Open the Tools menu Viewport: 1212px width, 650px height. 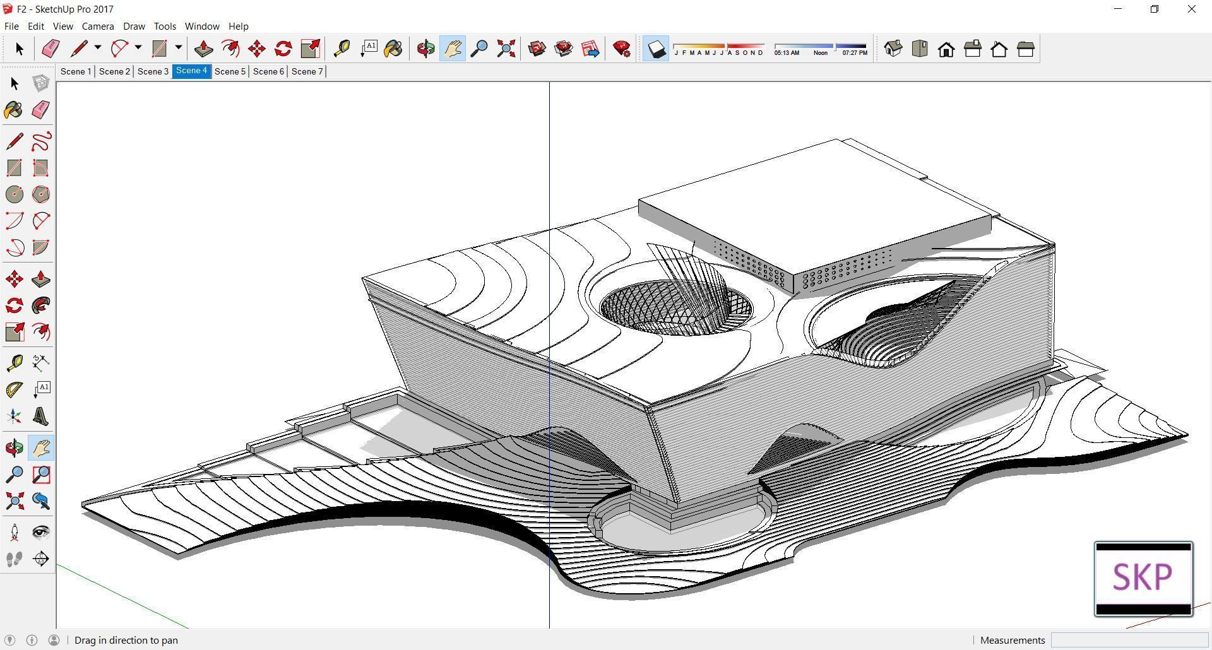(165, 27)
